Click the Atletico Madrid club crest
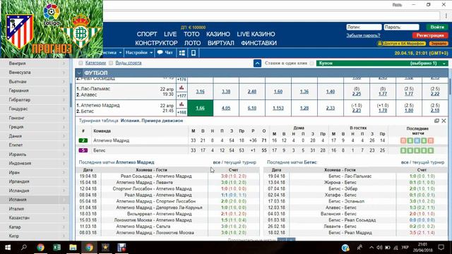Viewport: 452px width, 254px height. (19, 31)
